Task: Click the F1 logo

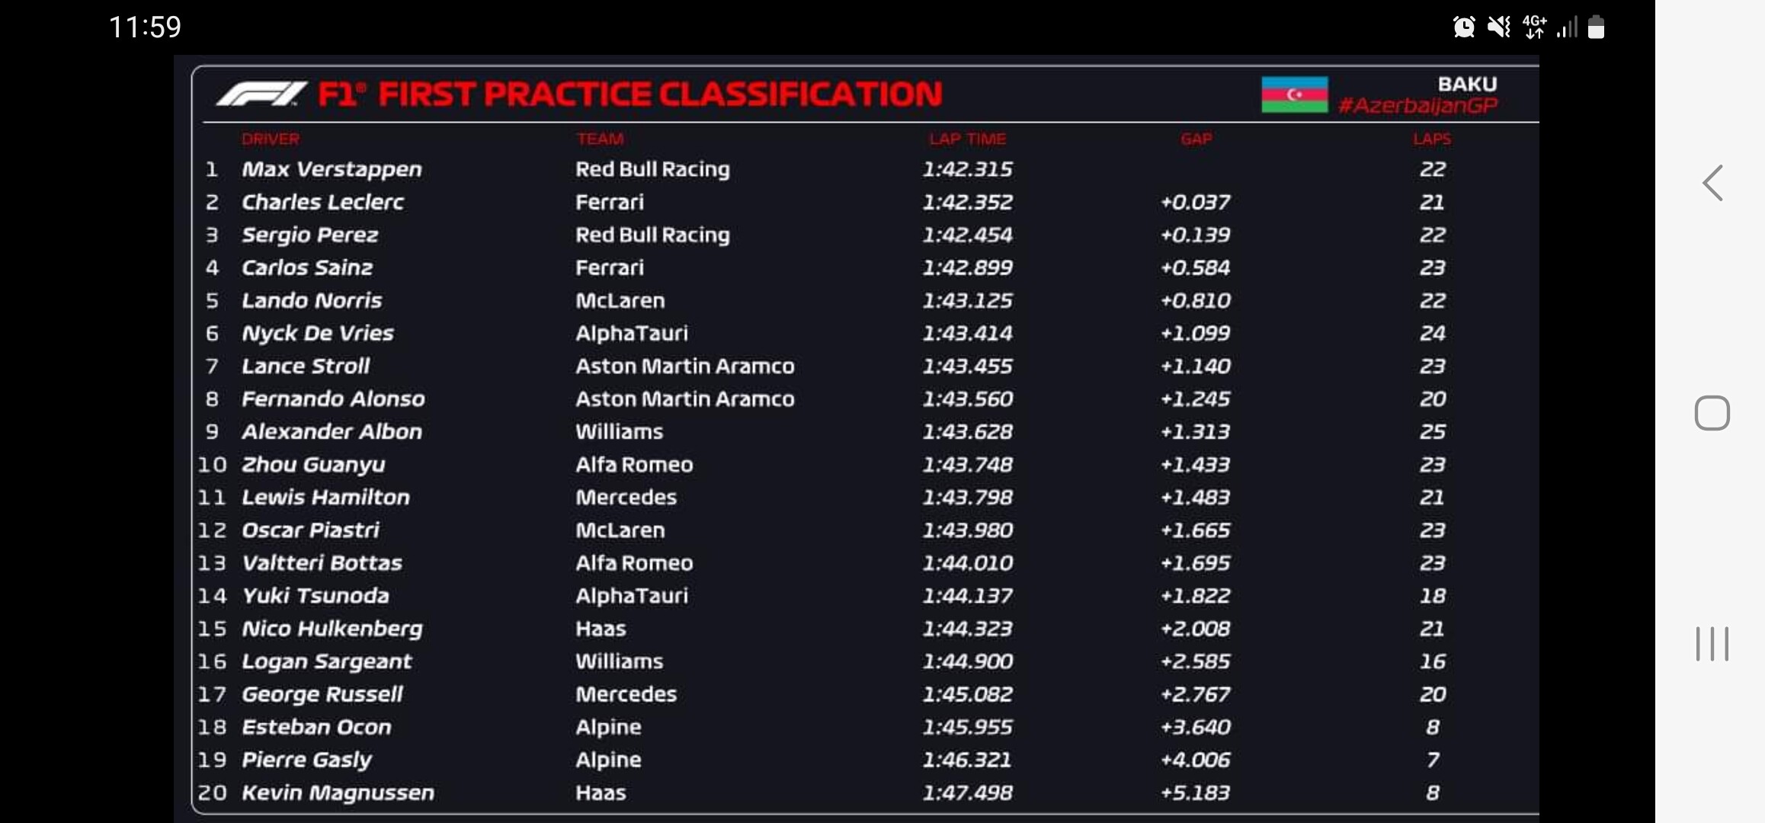Action: [261, 94]
